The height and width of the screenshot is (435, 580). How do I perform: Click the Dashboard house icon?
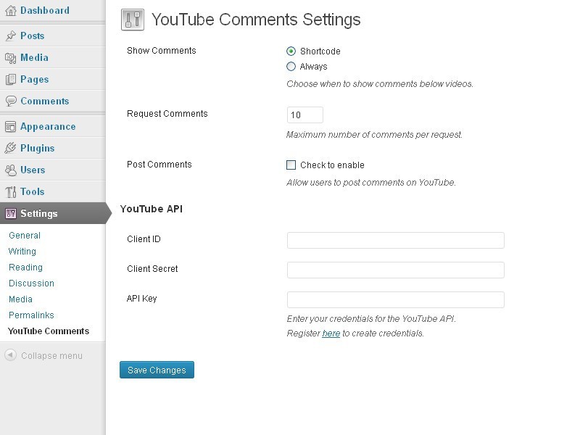[x=11, y=11]
